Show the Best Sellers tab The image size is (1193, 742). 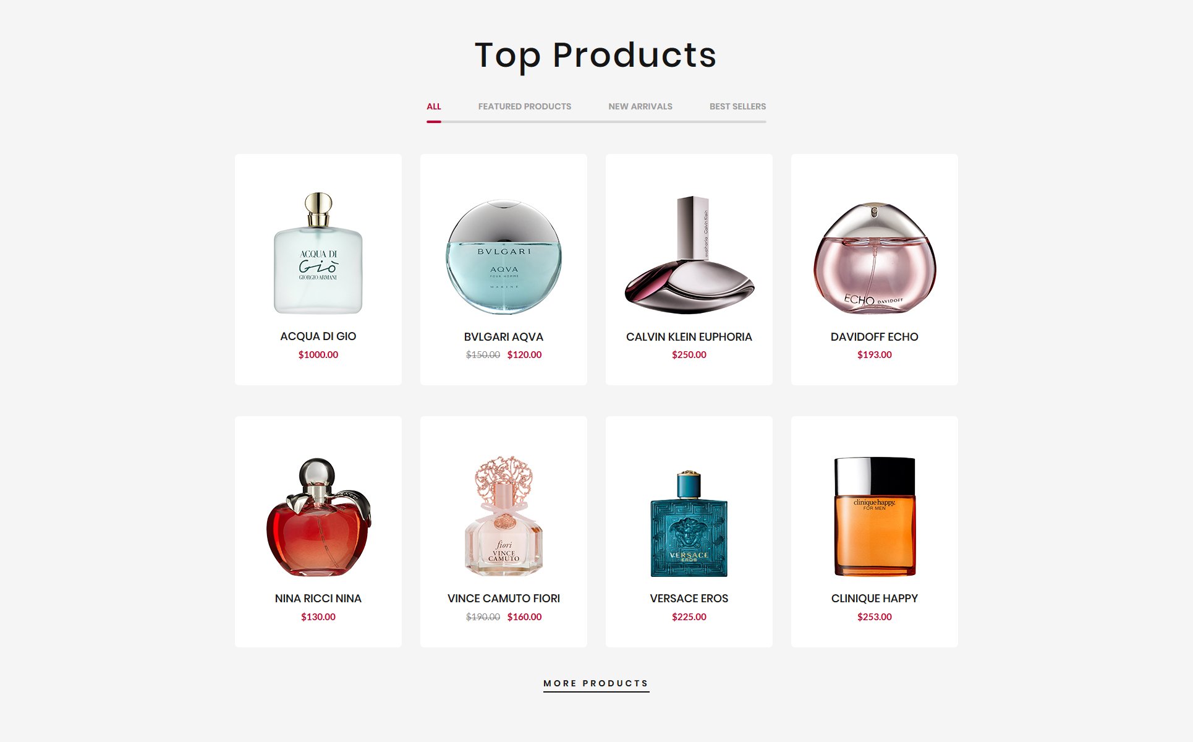737,106
